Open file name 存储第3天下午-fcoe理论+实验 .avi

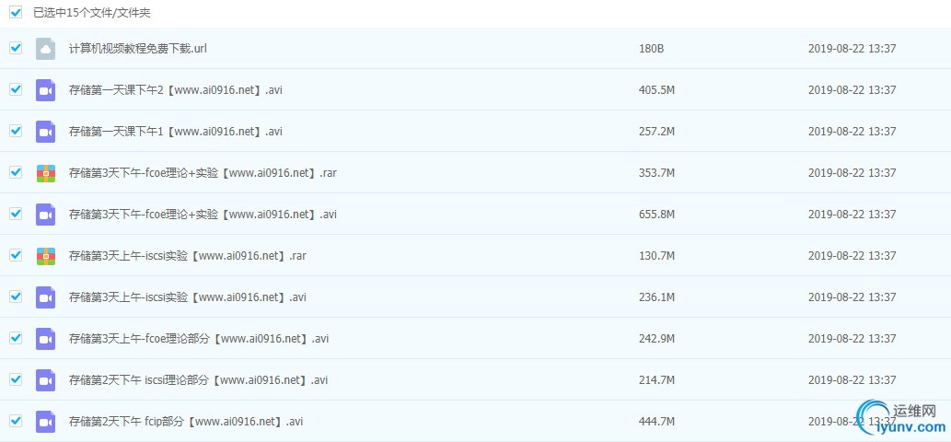click(x=203, y=214)
